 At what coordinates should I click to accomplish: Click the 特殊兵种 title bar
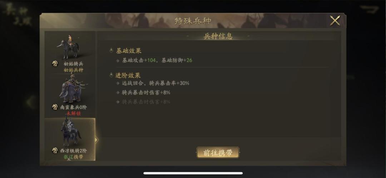coord(193,21)
